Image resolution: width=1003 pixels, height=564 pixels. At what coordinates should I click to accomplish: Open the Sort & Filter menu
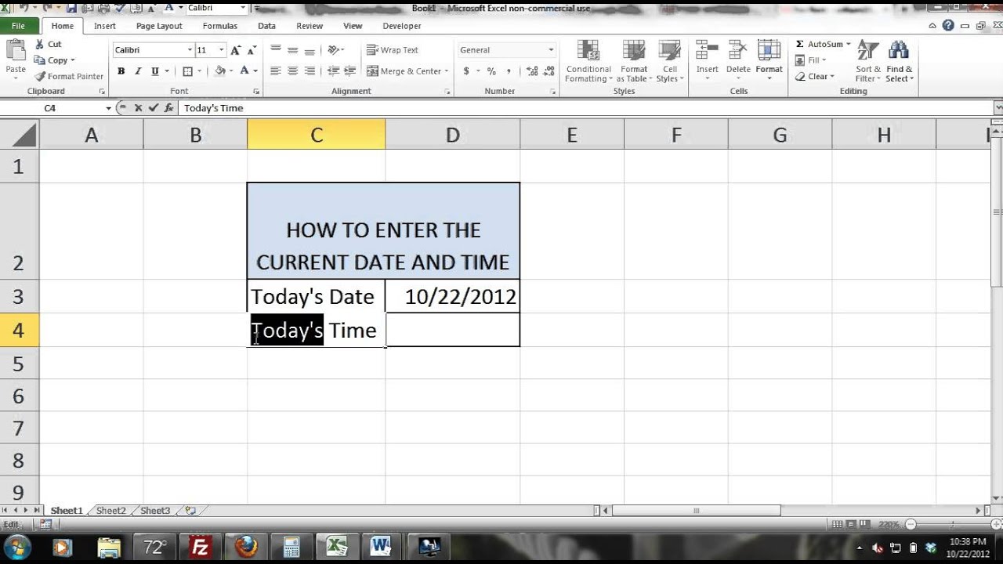[x=867, y=61]
